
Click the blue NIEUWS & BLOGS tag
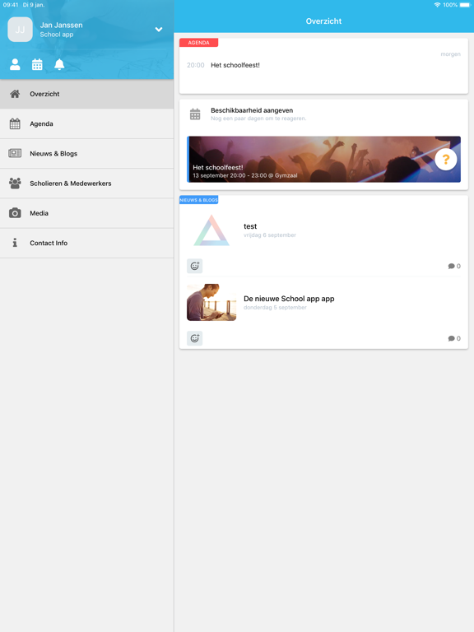(198, 200)
